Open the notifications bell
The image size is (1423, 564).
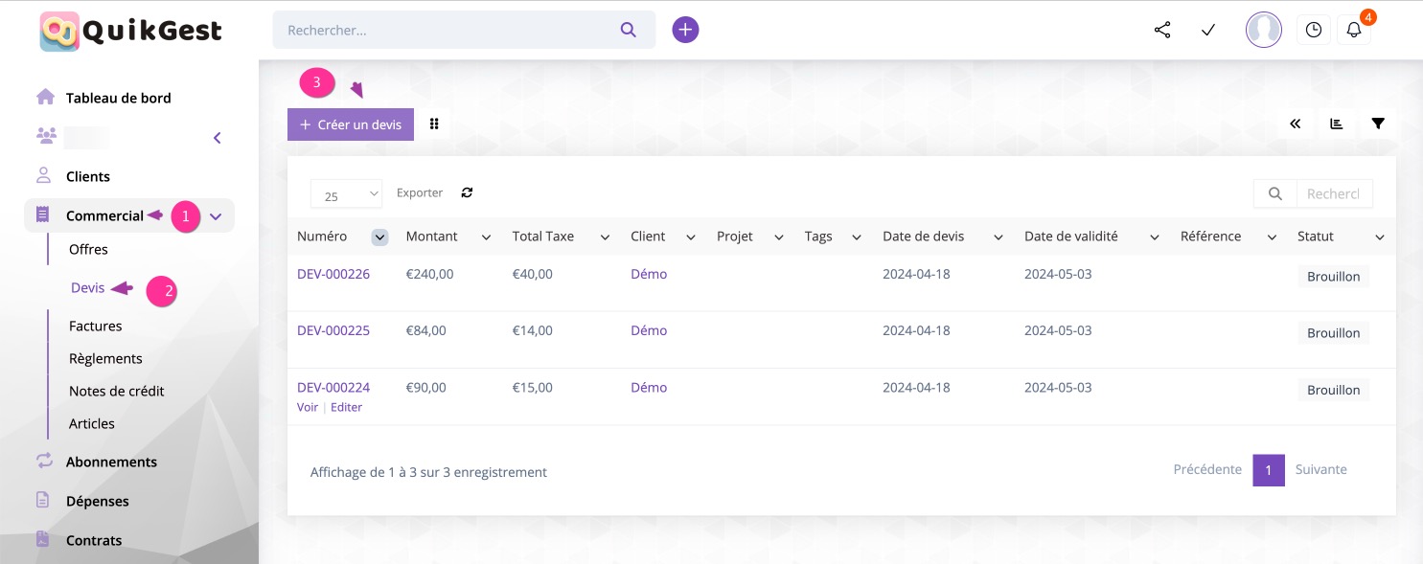coord(1353,30)
